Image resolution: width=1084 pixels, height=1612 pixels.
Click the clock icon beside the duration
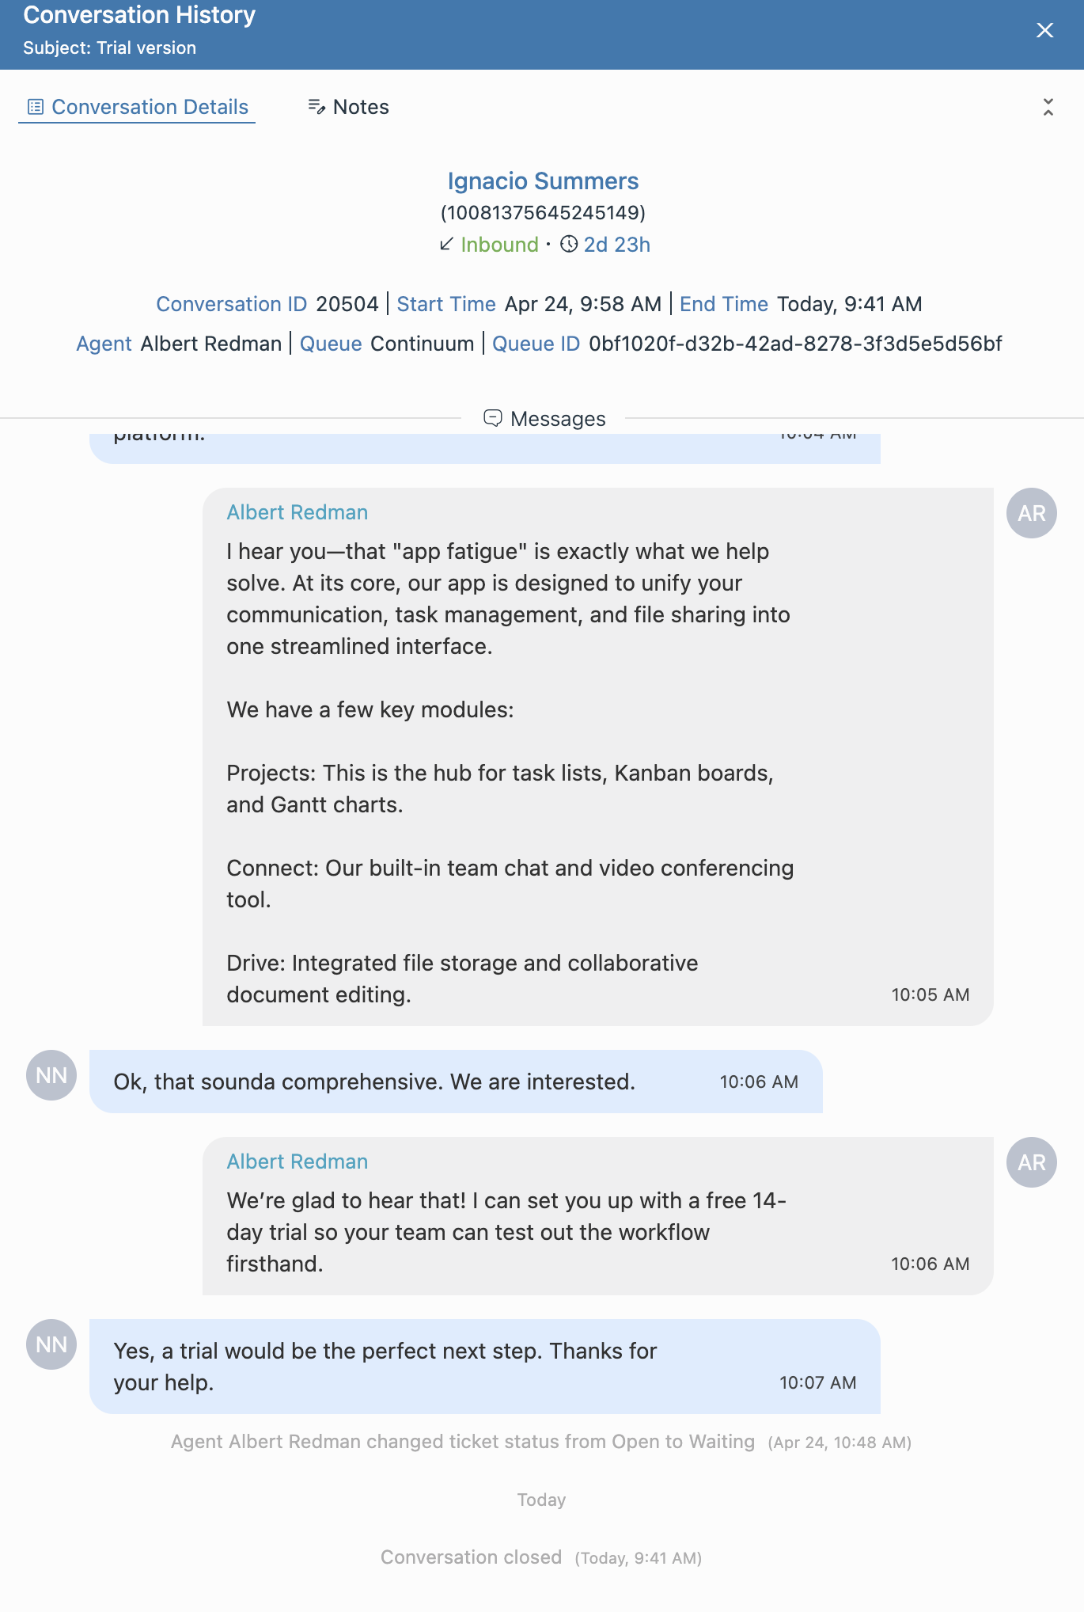[567, 245]
